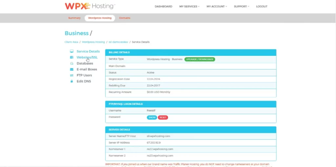Select the Wordpress Hosting tab
The height and width of the screenshot is (167, 336).
[100, 18]
